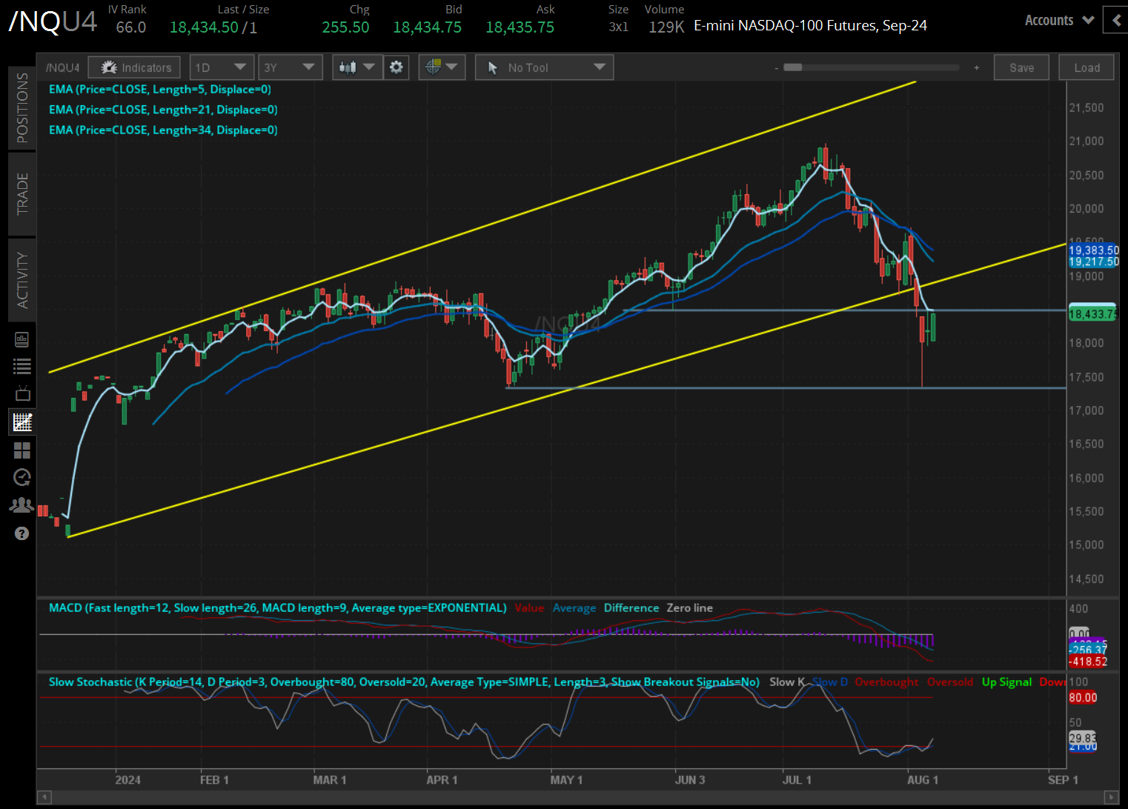The width and height of the screenshot is (1128, 809).
Task: Open chart settings with the gear icon
Action: [x=397, y=67]
